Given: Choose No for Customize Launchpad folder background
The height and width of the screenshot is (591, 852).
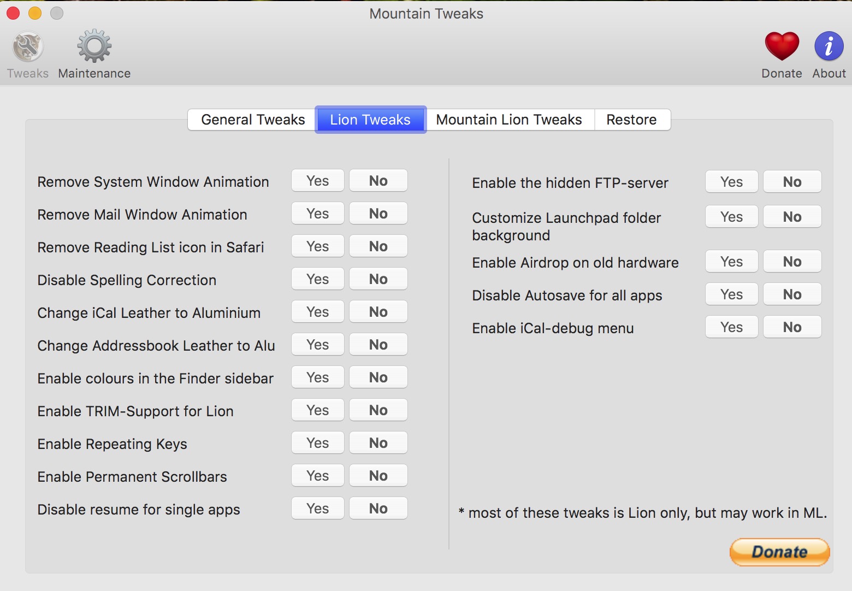Looking at the screenshot, I should tap(792, 217).
